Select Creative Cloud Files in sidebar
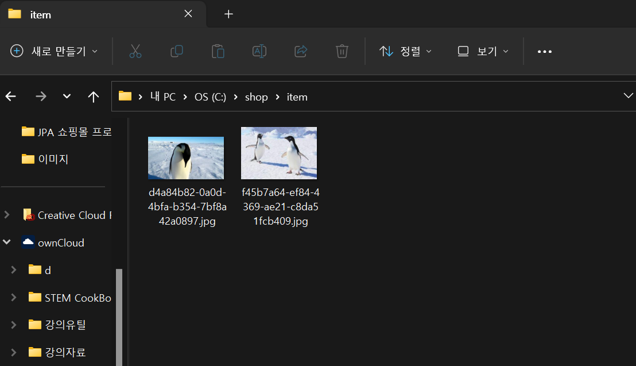Screen dimensions: 636x366 click(67, 215)
